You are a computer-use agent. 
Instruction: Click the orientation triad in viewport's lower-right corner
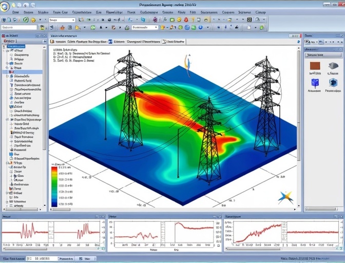286,197
